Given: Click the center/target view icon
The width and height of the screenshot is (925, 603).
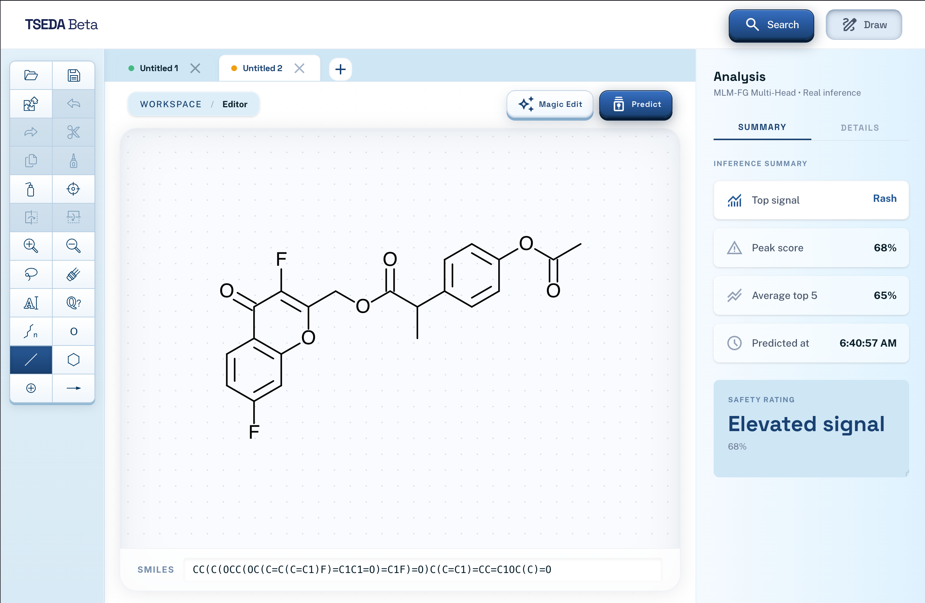Looking at the screenshot, I should 74,189.
